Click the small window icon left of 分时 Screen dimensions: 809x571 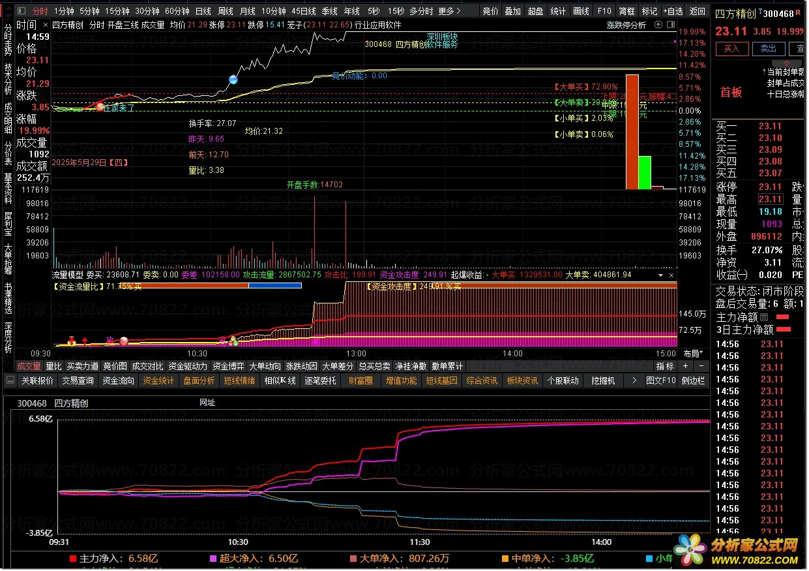click(x=22, y=11)
